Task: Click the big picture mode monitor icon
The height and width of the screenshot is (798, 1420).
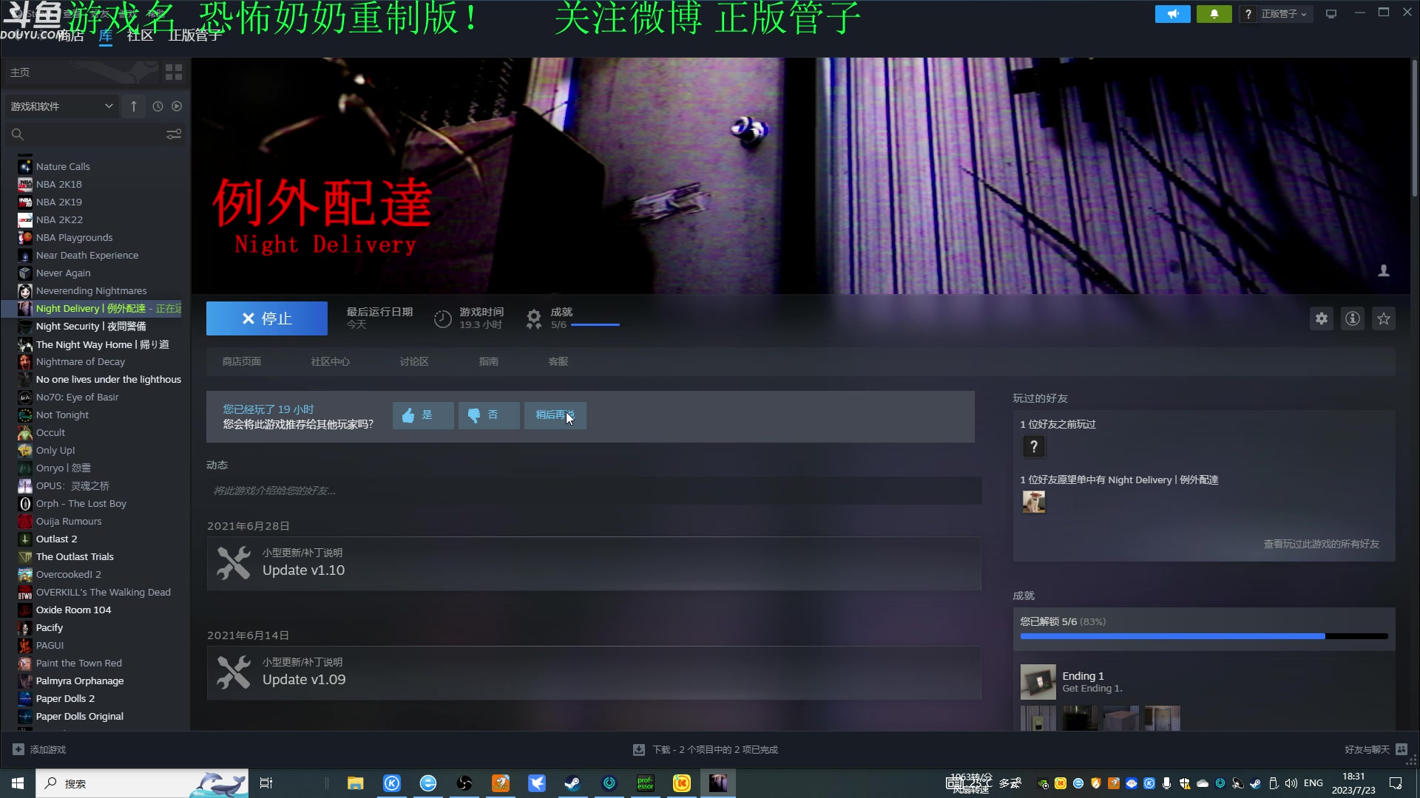Action: (1331, 14)
